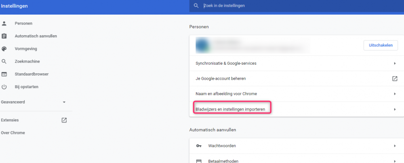Click the Betaalmethoden credit card icon
The width and height of the screenshot is (404, 163).
[199, 161]
